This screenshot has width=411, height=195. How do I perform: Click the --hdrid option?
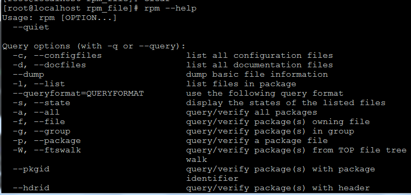(x=31, y=188)
